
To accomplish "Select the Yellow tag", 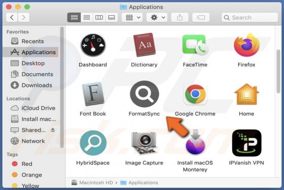I will pyautogui.click(x=30, y=185).
